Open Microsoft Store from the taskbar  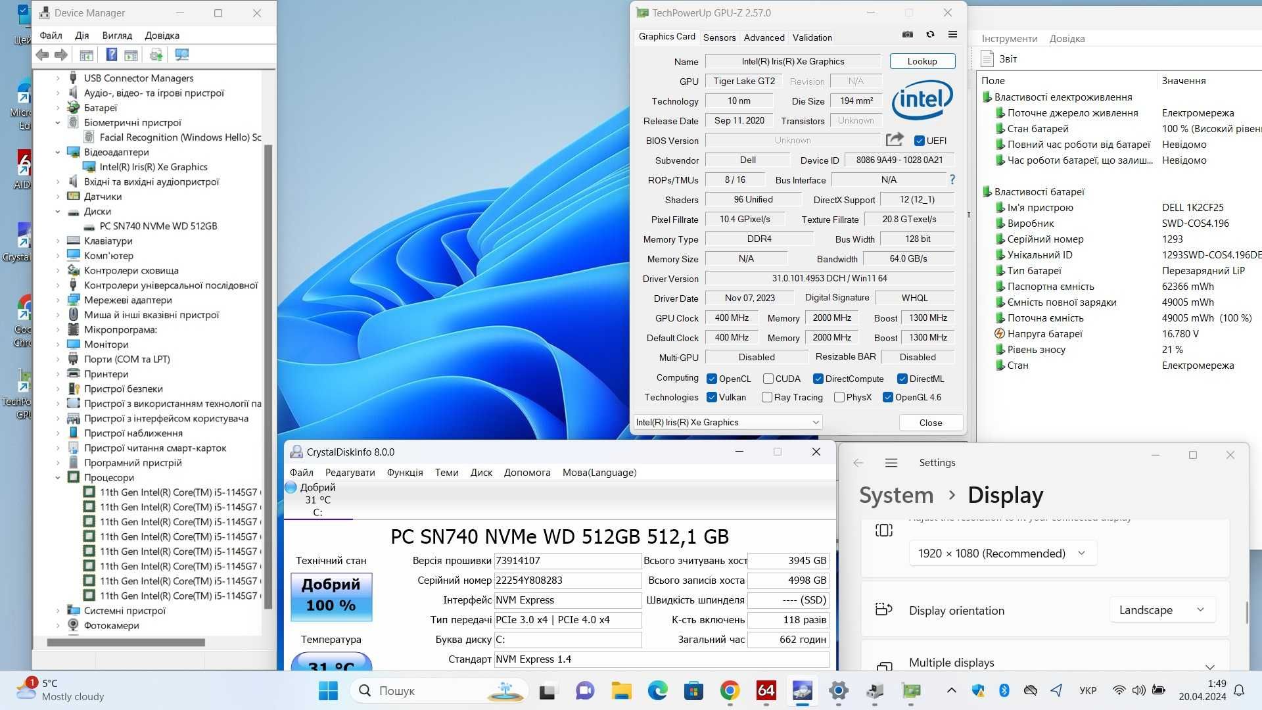693,691
